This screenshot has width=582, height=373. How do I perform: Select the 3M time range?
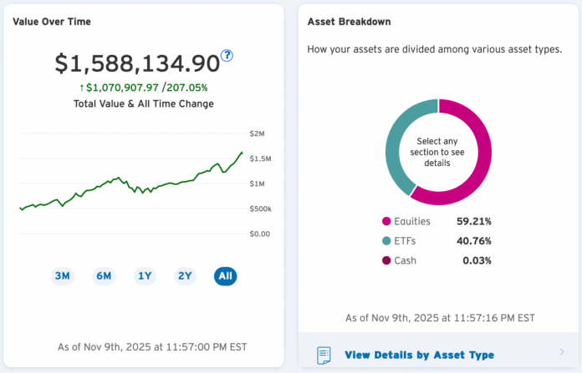coord(63,276)
